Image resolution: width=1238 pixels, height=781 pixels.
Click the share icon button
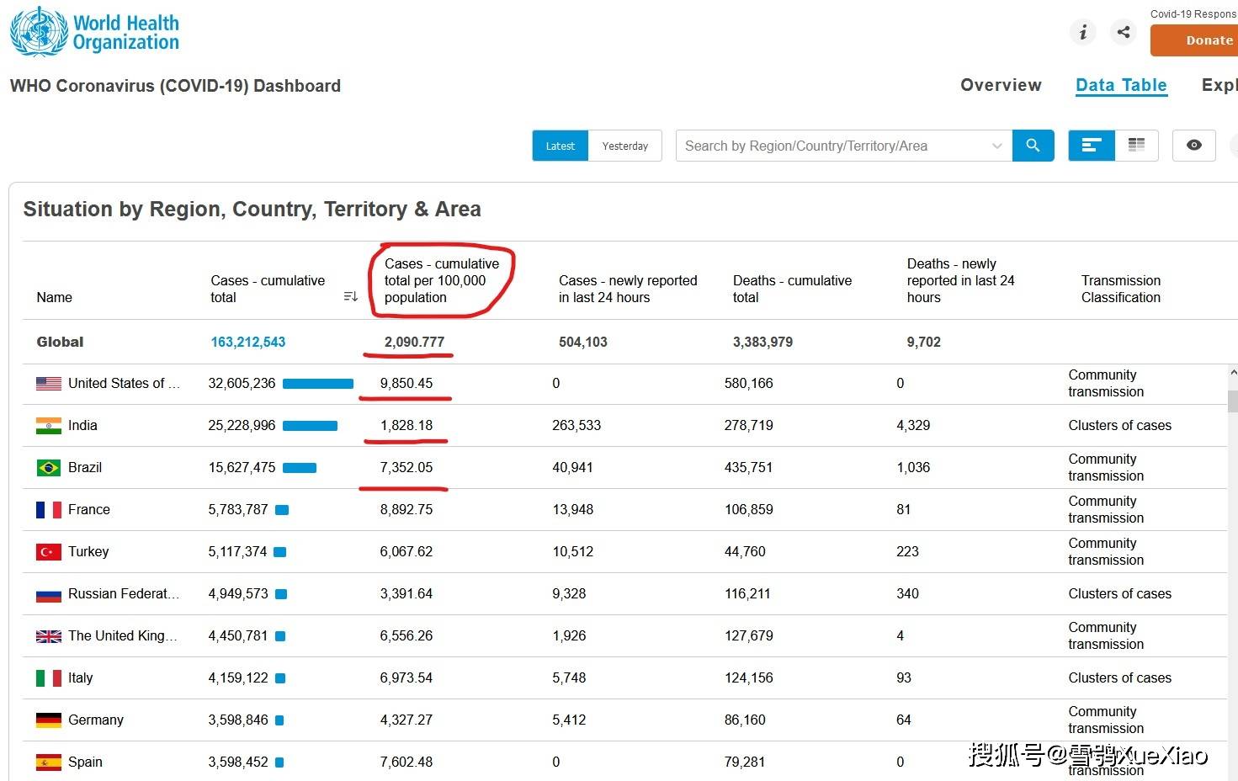tap(1124, 32)
